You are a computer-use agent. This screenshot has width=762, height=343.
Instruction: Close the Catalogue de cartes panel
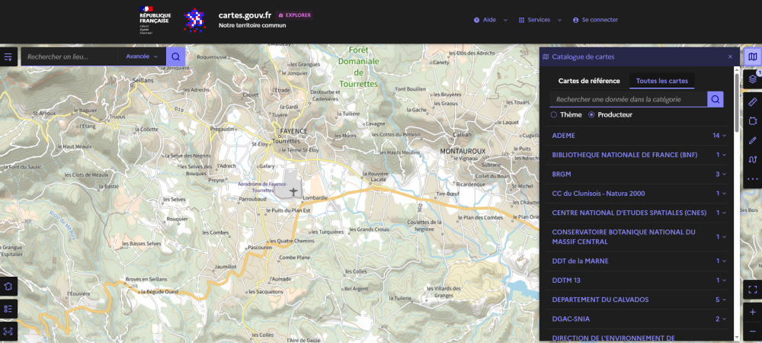coord(730,57)
